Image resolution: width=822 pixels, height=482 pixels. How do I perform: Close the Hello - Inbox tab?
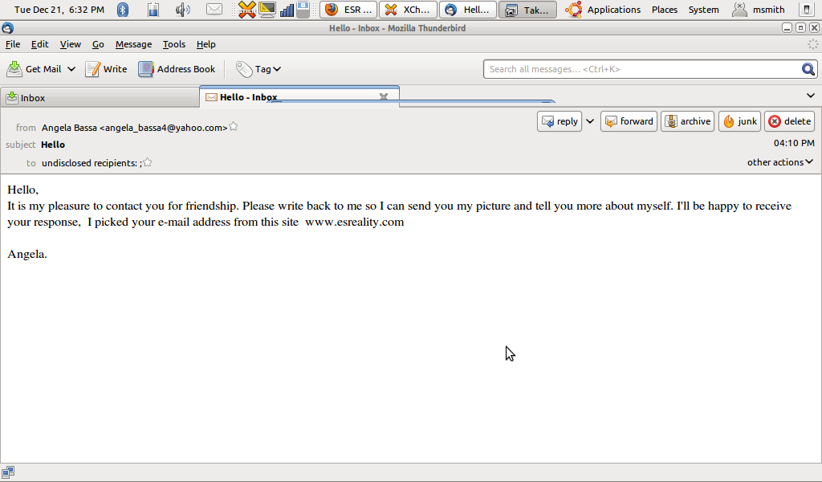point(384,97)
